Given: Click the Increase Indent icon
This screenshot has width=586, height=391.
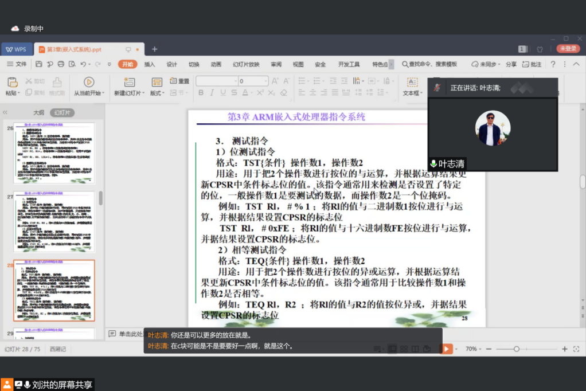Looking at the screenshot, I should (x=344, y=81).
